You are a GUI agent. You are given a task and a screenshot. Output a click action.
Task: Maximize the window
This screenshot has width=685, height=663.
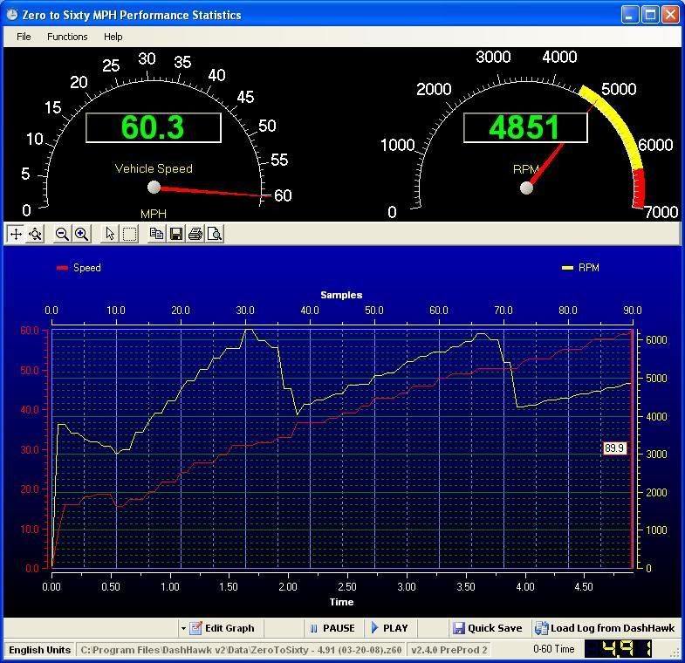650,15
